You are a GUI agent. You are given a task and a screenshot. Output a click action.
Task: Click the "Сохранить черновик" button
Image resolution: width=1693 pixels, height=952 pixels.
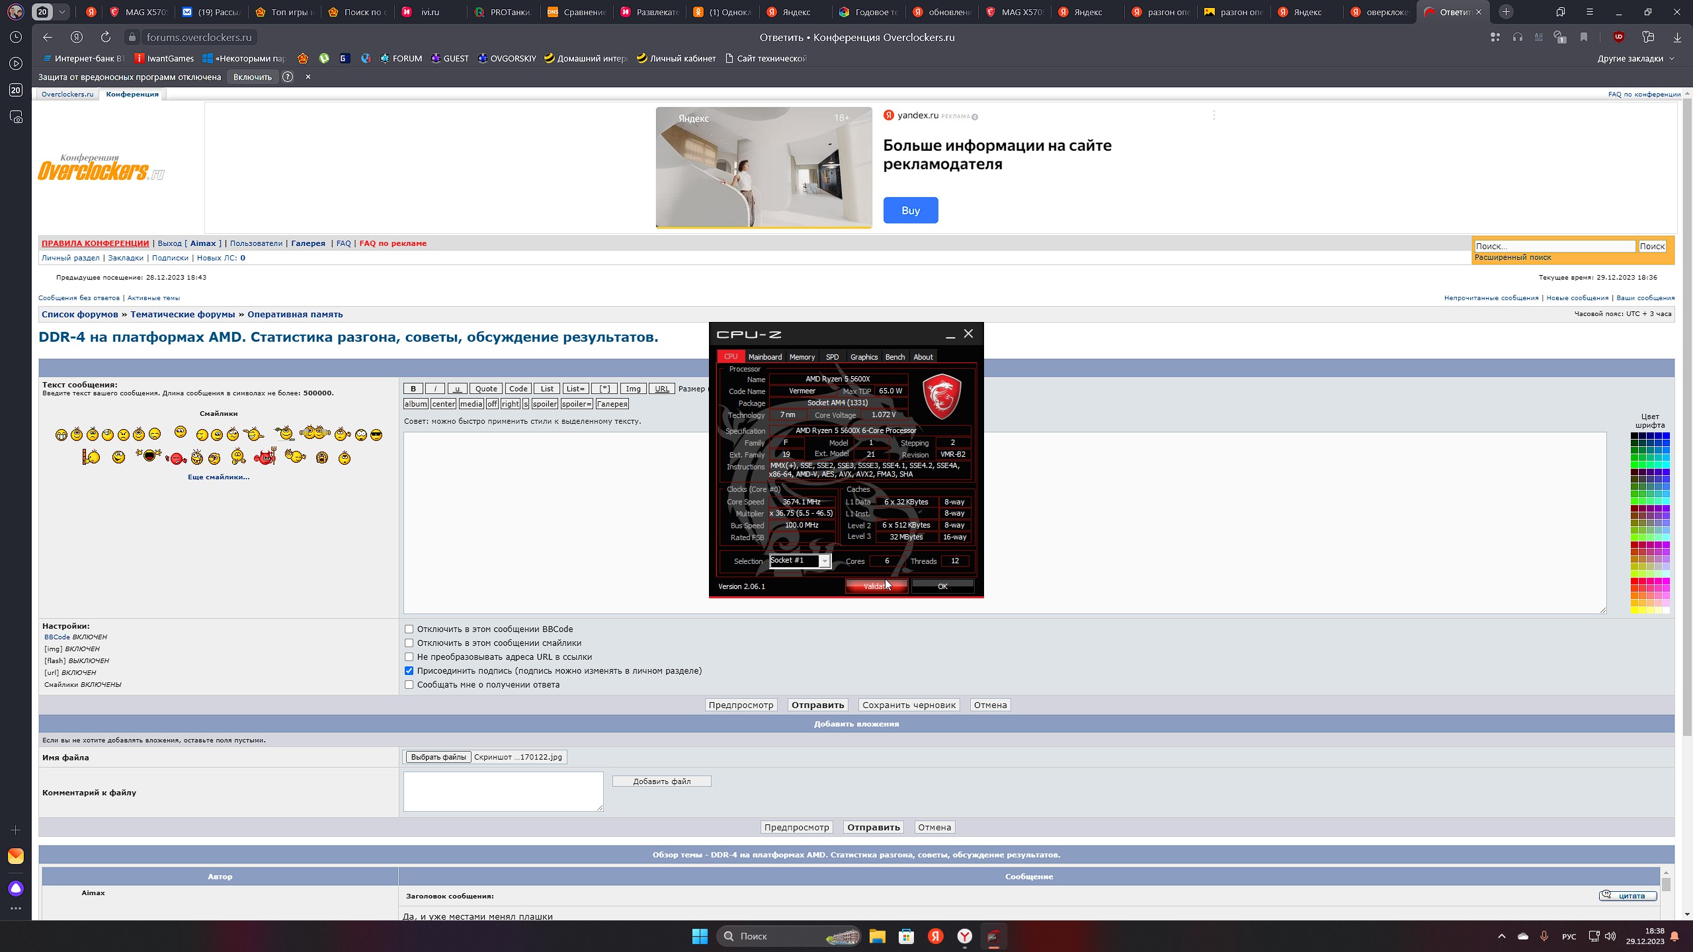[909, 705]
